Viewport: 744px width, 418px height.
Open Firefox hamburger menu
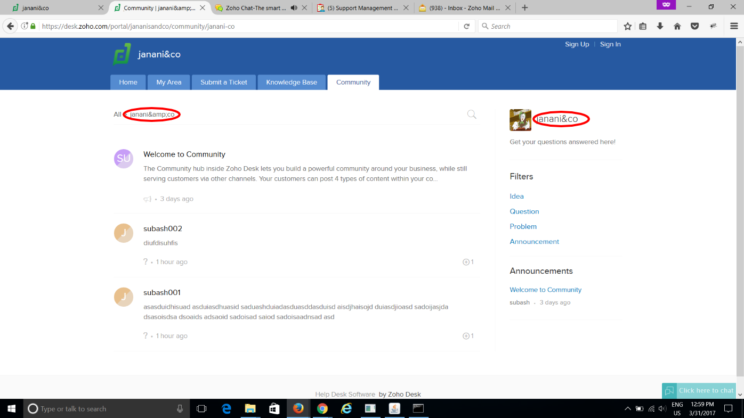pyautogui.click(x=734, y=26)
